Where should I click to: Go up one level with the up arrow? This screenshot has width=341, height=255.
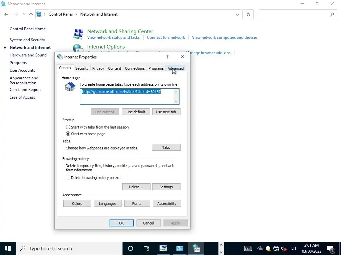31,14
